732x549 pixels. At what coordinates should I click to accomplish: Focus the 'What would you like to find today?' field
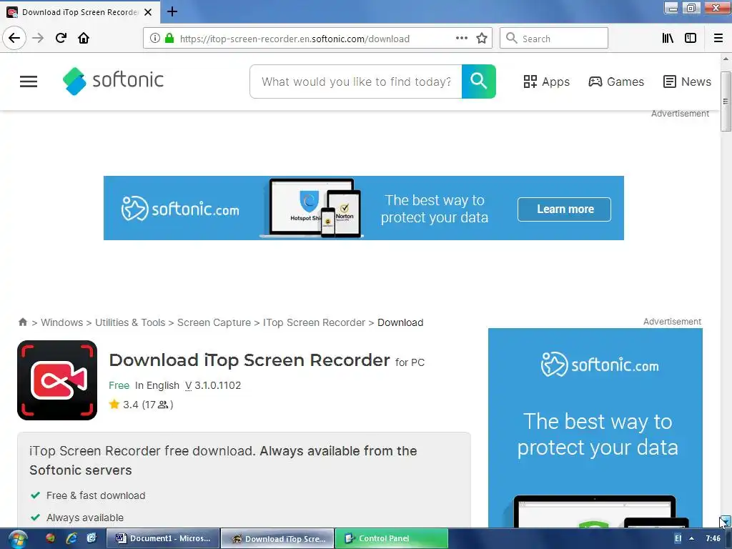[x=356, y=81]
